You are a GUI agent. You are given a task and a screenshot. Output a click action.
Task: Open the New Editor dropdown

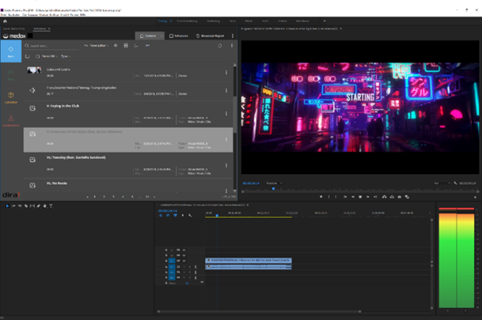(99, 46)
